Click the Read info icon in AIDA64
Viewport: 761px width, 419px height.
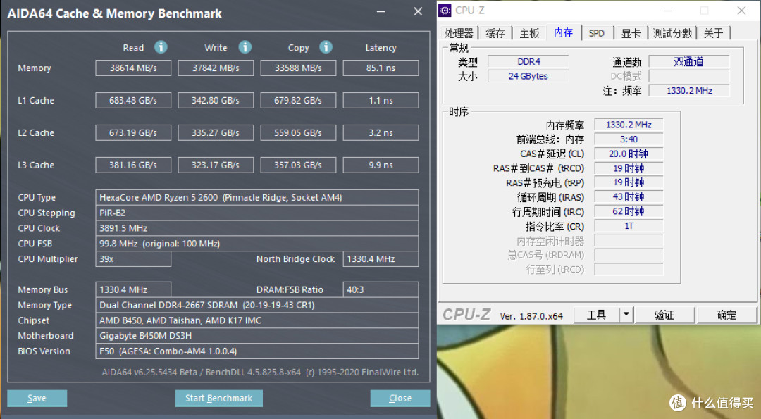pos(161,47)
